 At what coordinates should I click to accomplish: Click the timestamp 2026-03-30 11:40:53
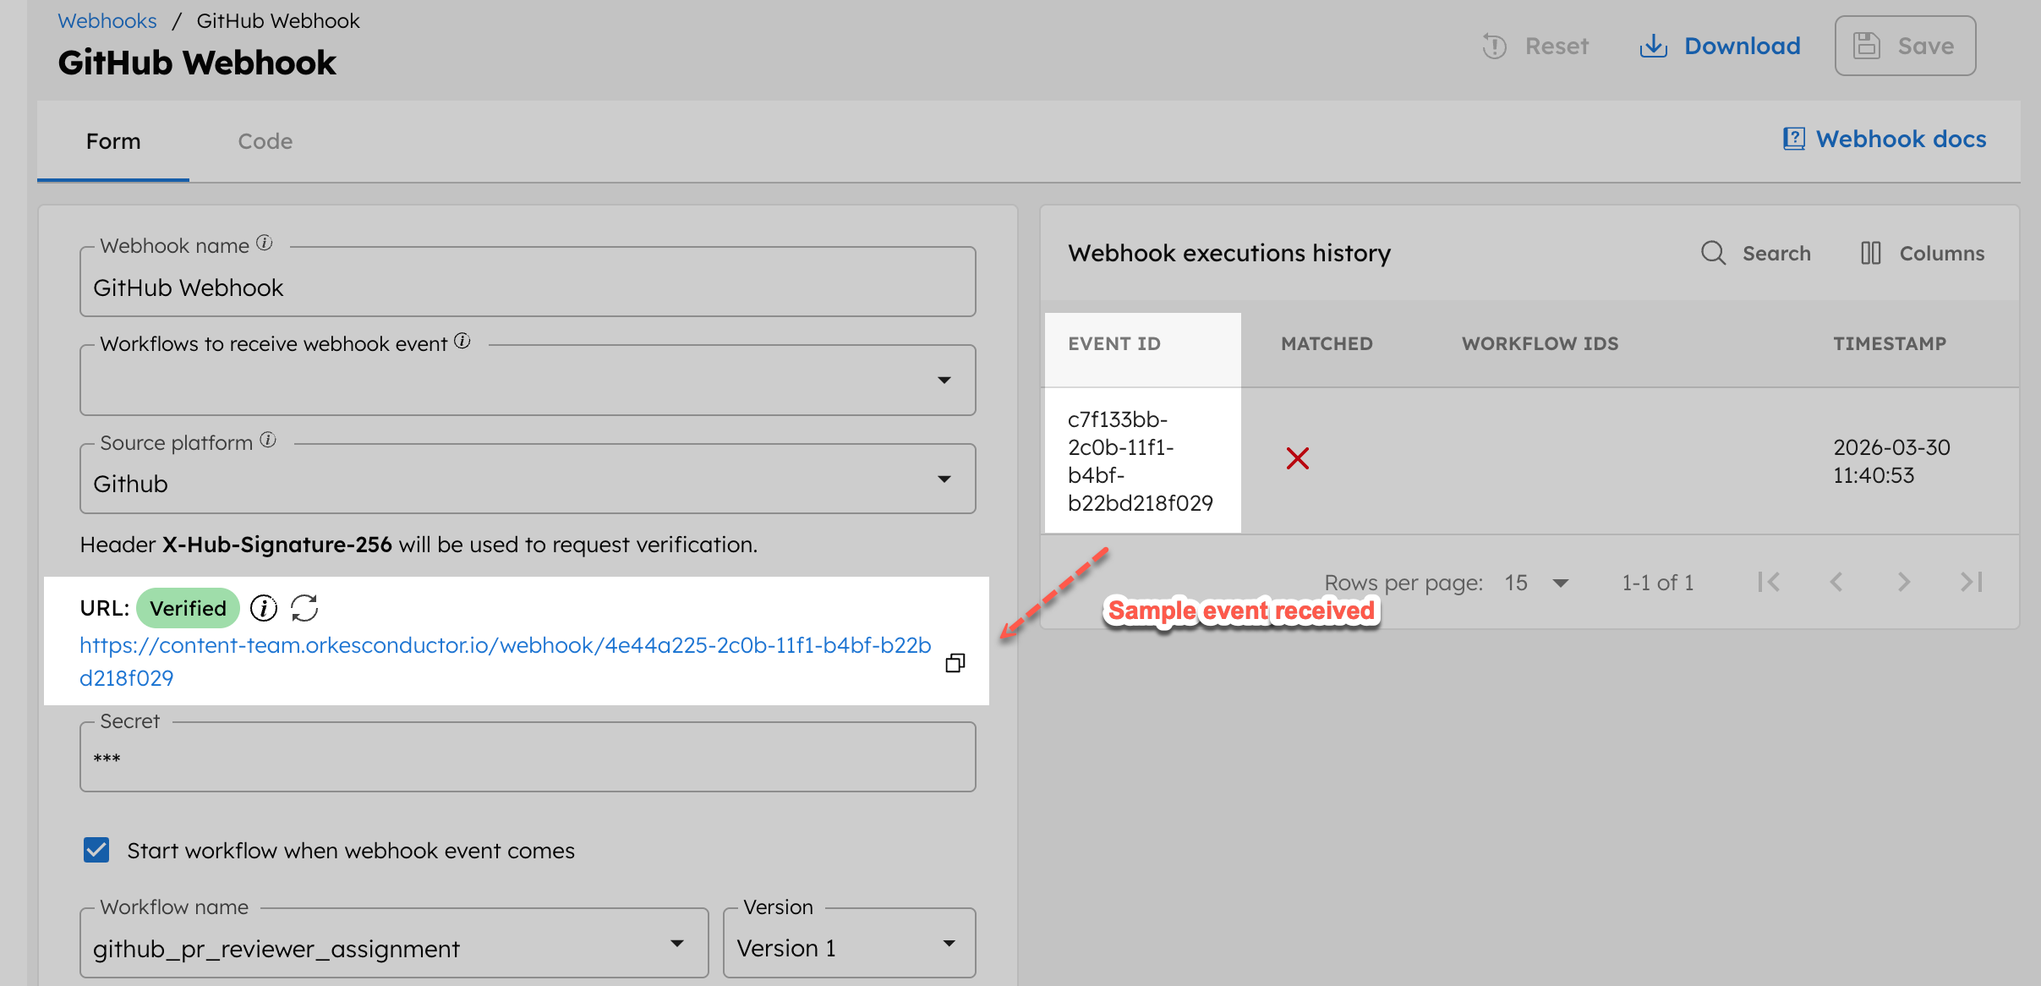tap(1891, 461)
